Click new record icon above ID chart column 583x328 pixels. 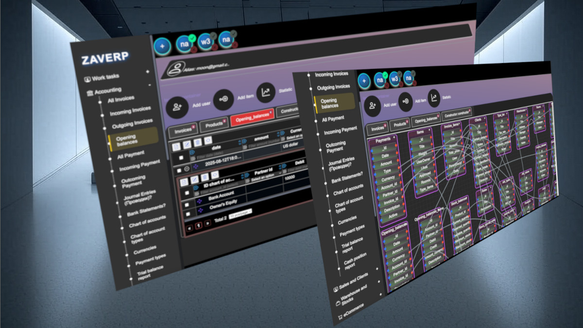pyautogui.click(x=184, y=182)
